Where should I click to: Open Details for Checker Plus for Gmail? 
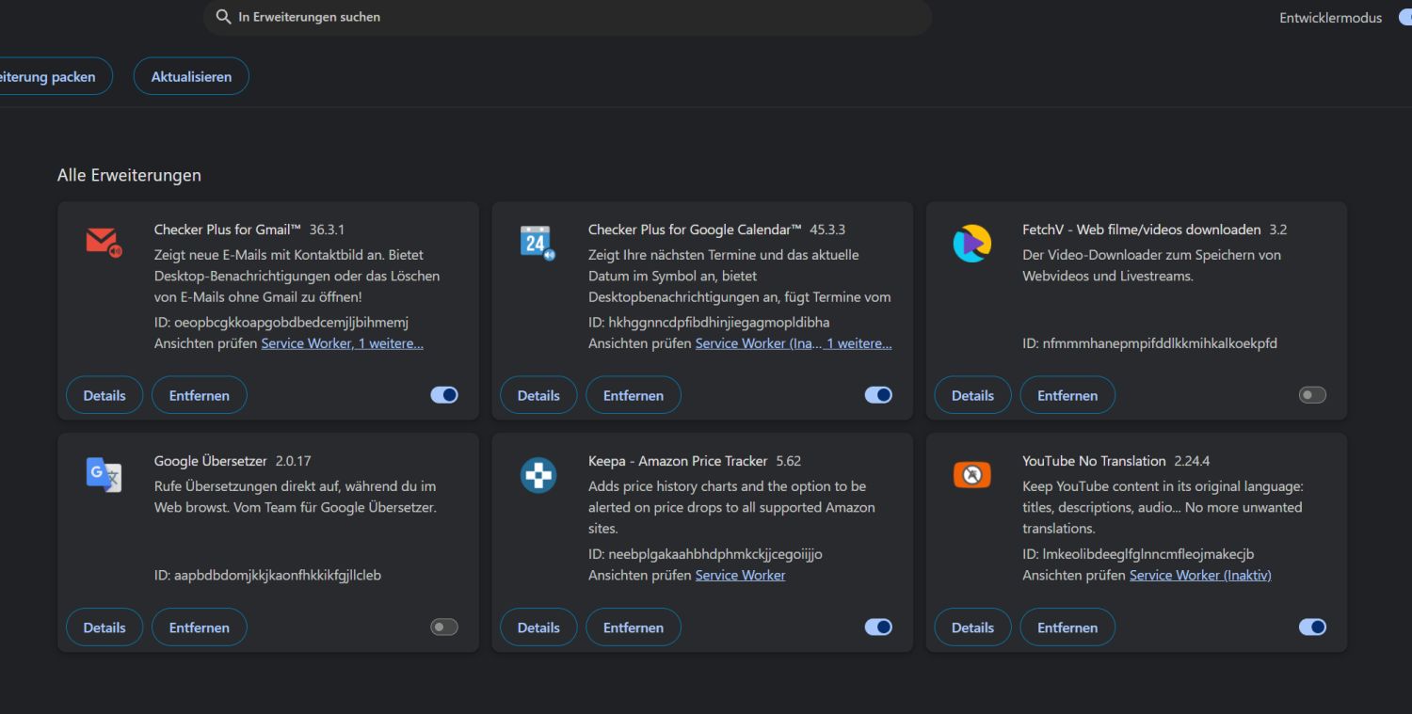104,395
